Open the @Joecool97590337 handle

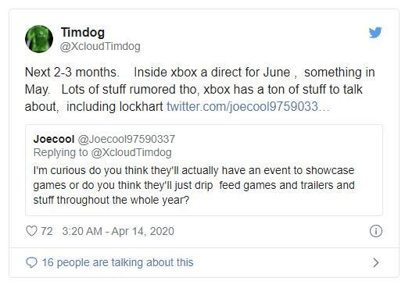coord(127,139)
